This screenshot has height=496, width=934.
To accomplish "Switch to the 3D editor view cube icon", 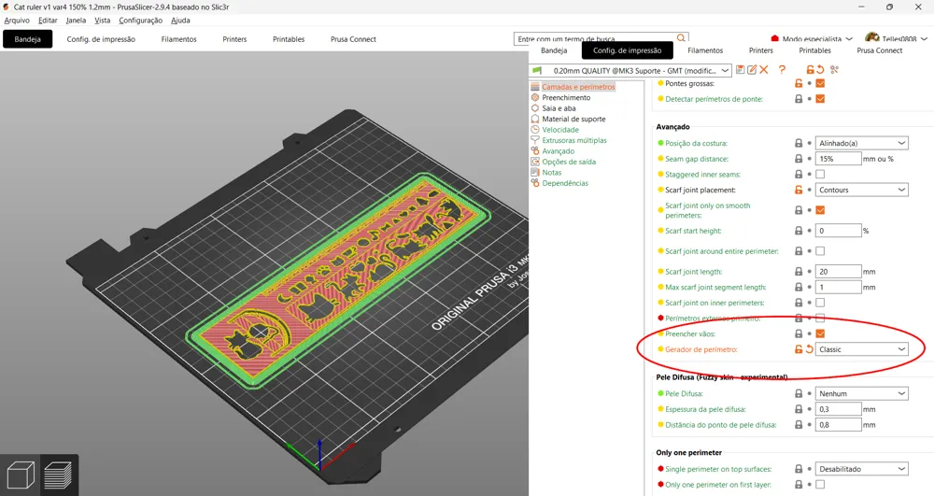I will click(21, 475).
